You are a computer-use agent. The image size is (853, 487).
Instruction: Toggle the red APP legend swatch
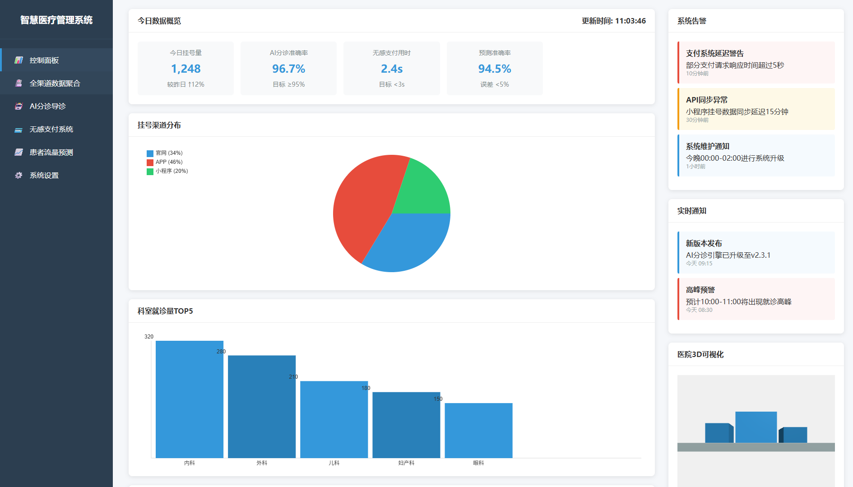point(150,162)
